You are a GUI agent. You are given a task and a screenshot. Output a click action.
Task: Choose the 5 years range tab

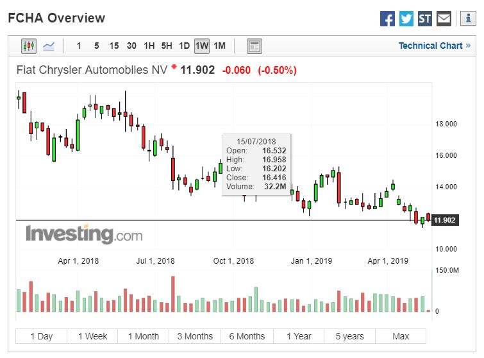tap(350, 336)
